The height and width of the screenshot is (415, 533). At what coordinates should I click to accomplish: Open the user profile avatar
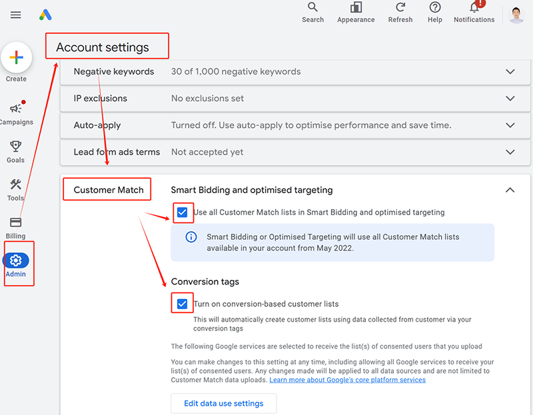click(x=516, y=15)
